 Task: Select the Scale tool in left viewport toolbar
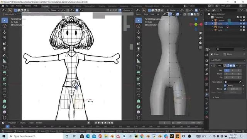tap(4, 43)
